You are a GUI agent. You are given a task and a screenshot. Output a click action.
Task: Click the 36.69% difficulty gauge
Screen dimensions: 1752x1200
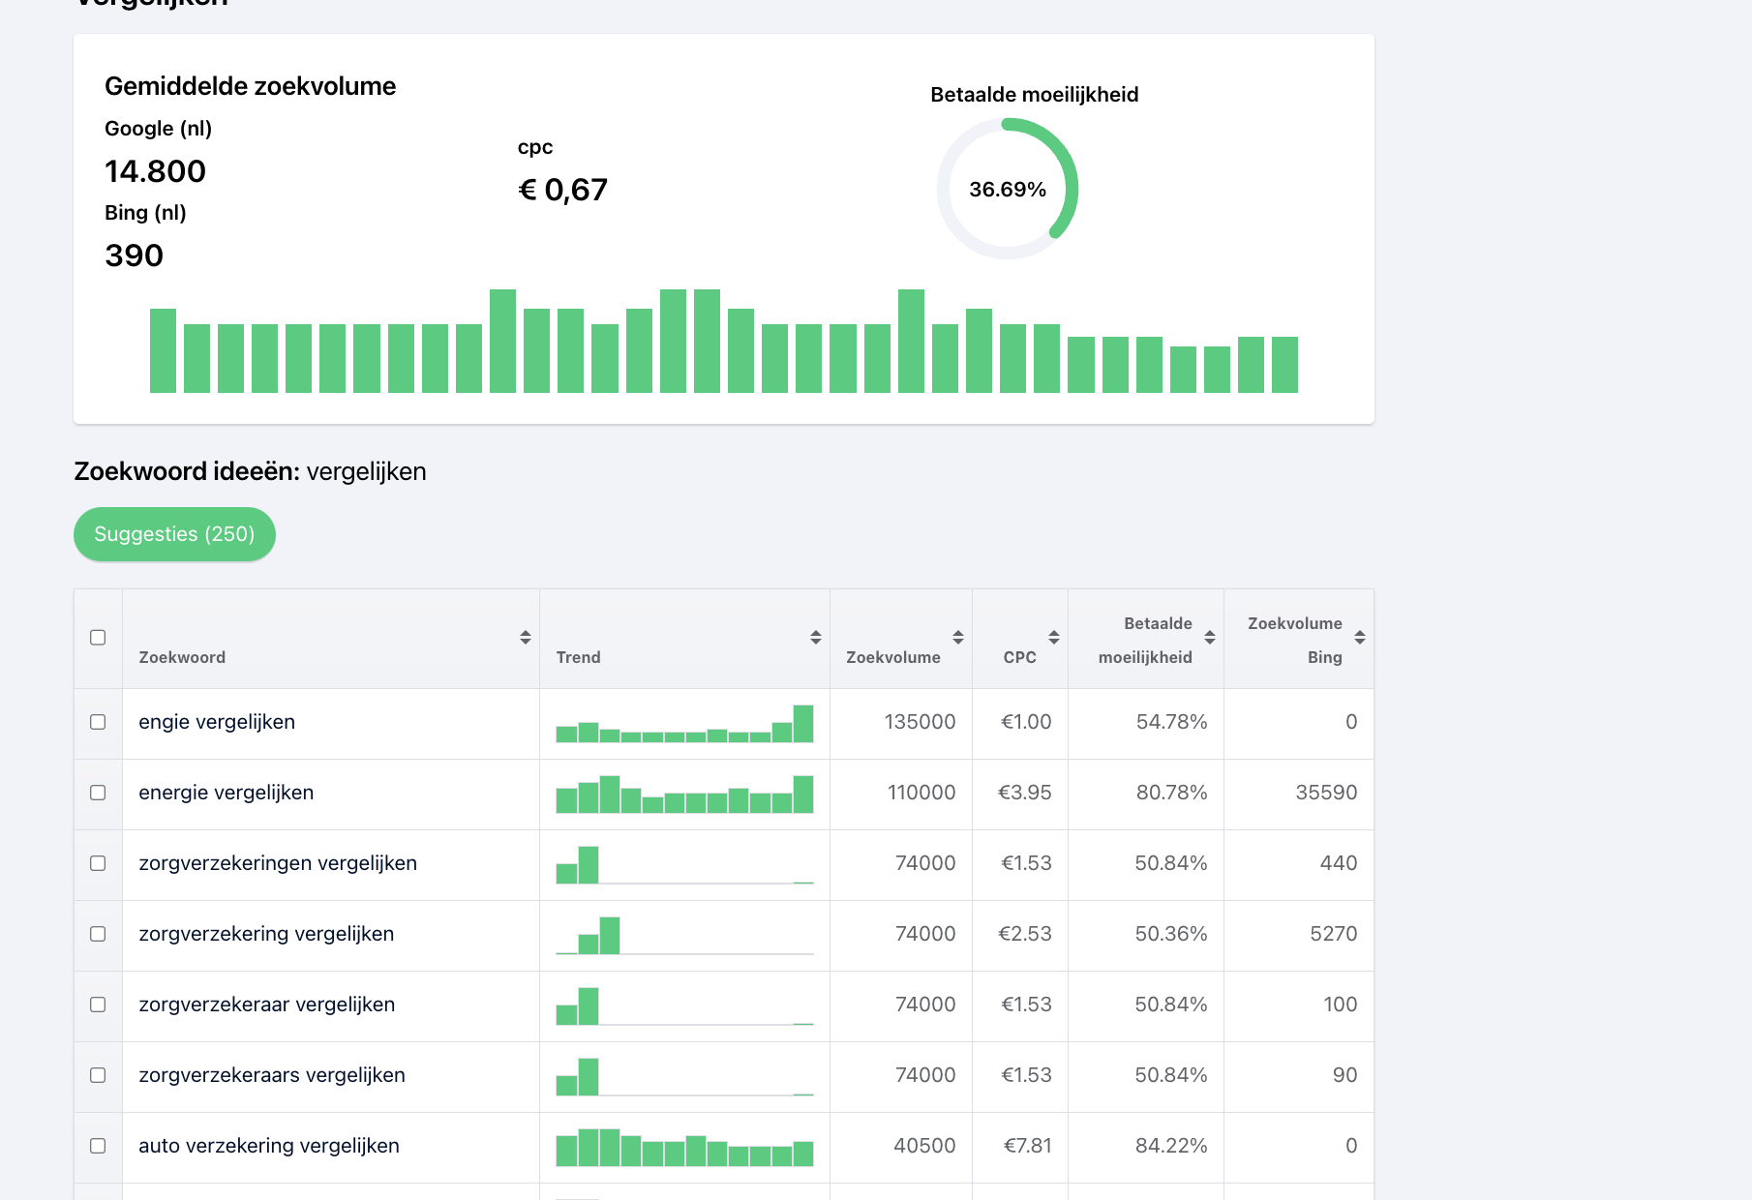pyautogui.click(x=1008, y=189)
